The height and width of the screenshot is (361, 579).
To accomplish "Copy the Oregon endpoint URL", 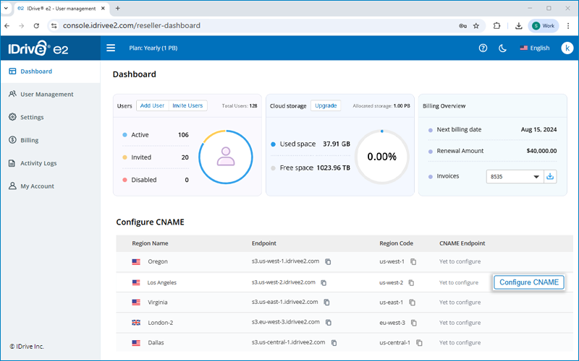I will [328, 261].
